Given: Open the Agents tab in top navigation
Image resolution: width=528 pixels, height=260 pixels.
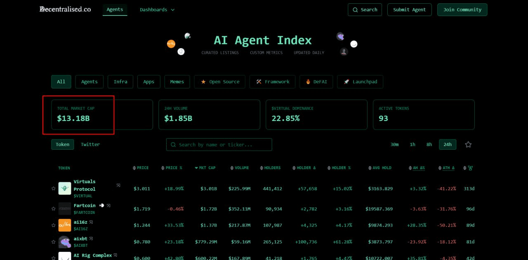Looking at the screenshot, I should click(x=115, y=9).
